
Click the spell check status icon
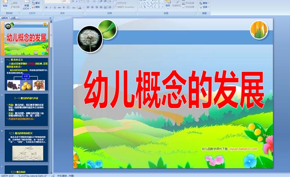tap(53, 176)
